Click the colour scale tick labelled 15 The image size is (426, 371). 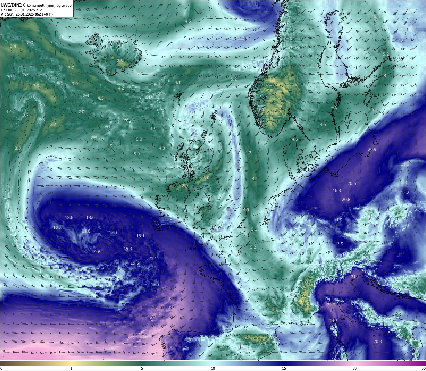[x=284, y=368]
